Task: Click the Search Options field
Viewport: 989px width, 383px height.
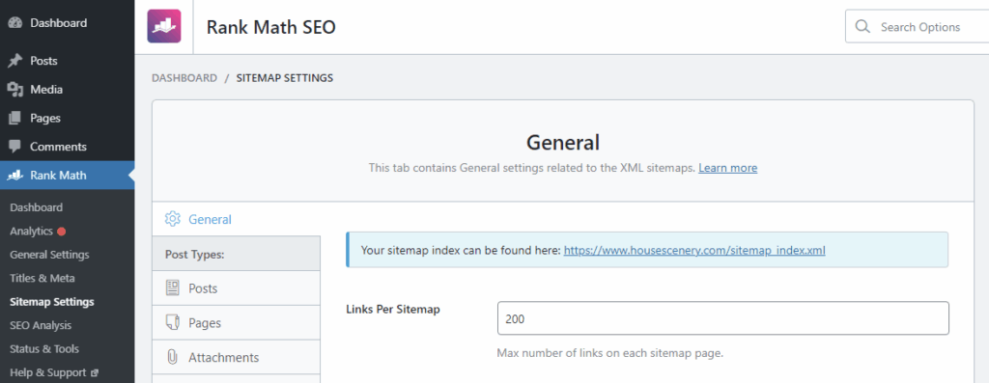Action: tap(918, 27)
